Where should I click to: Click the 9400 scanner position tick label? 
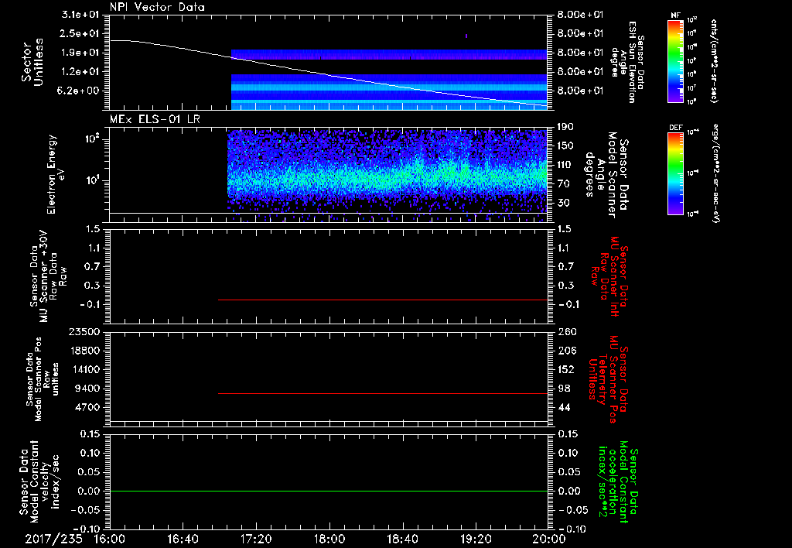click(87, 389)
